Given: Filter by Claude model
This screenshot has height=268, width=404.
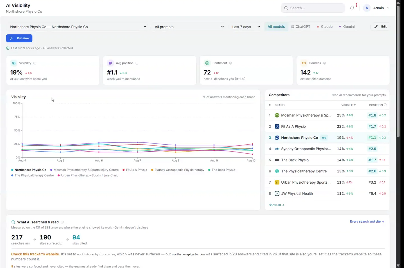Looking at the screenshot, I should point(325,27).
